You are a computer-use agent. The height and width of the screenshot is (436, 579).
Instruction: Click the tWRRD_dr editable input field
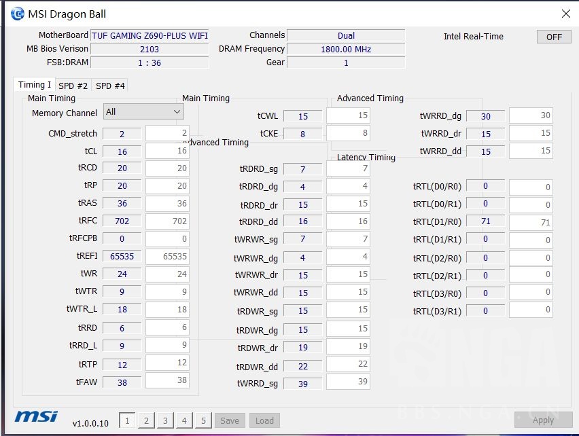point(531,133)
